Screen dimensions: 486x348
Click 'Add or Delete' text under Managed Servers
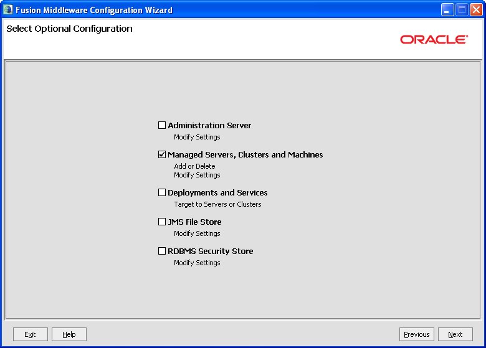(194, 166)
